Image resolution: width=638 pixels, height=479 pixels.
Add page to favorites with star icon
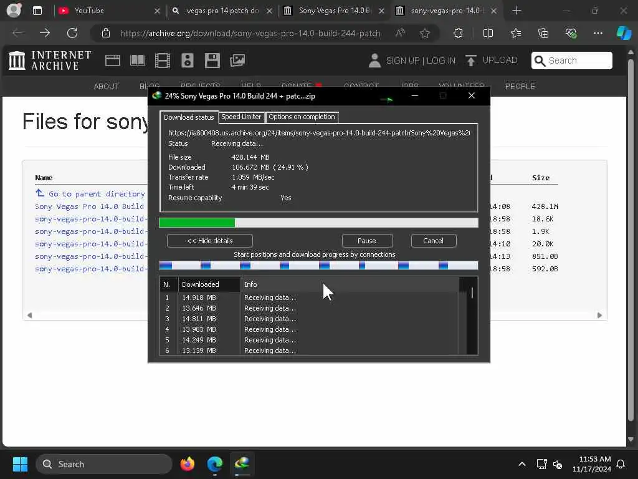tap(425, 33)
